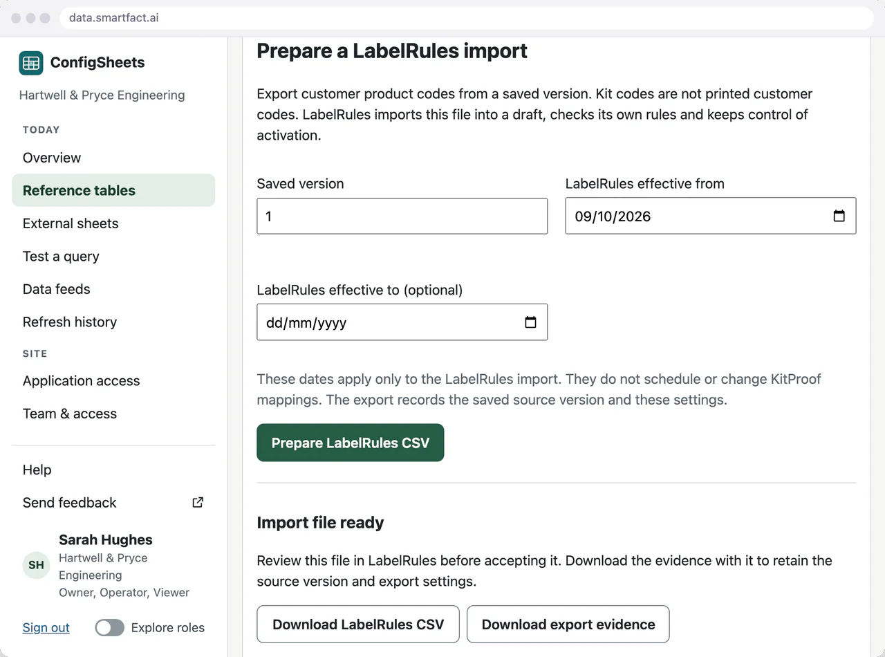Viewport: 885px width, 657px height.
Task: Focus the Saved version input field
Action: 402,216
